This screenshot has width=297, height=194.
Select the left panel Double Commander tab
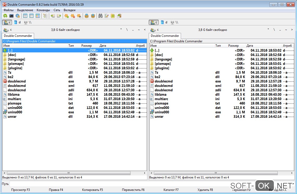(18, 36)
